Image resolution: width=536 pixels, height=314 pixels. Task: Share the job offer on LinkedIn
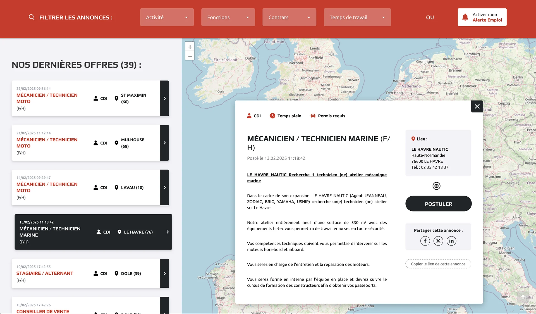(451, 241)
